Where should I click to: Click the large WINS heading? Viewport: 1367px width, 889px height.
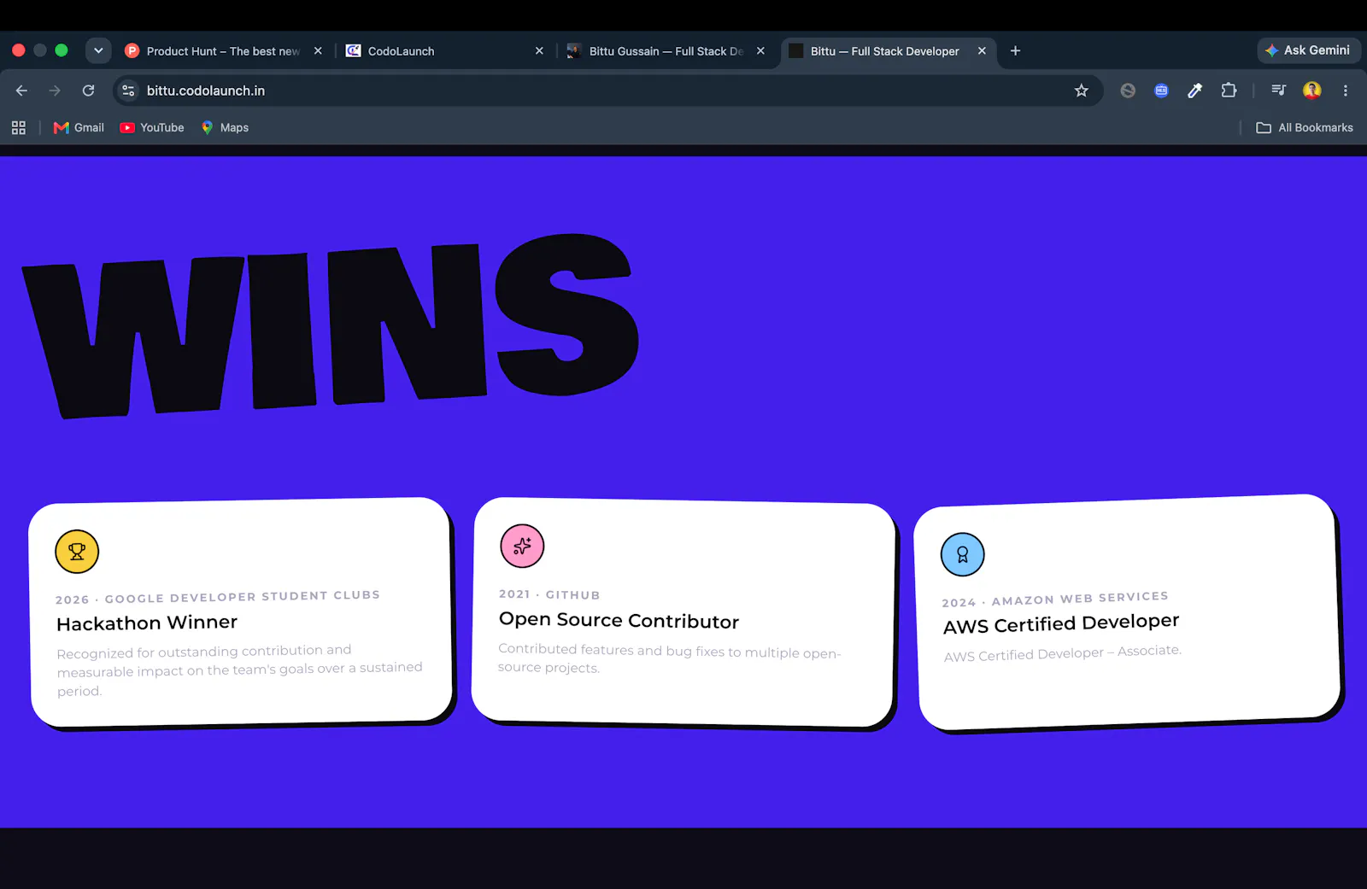331,326
